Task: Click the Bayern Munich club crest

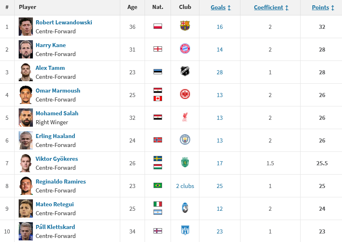Action: [x=185, y=49]
